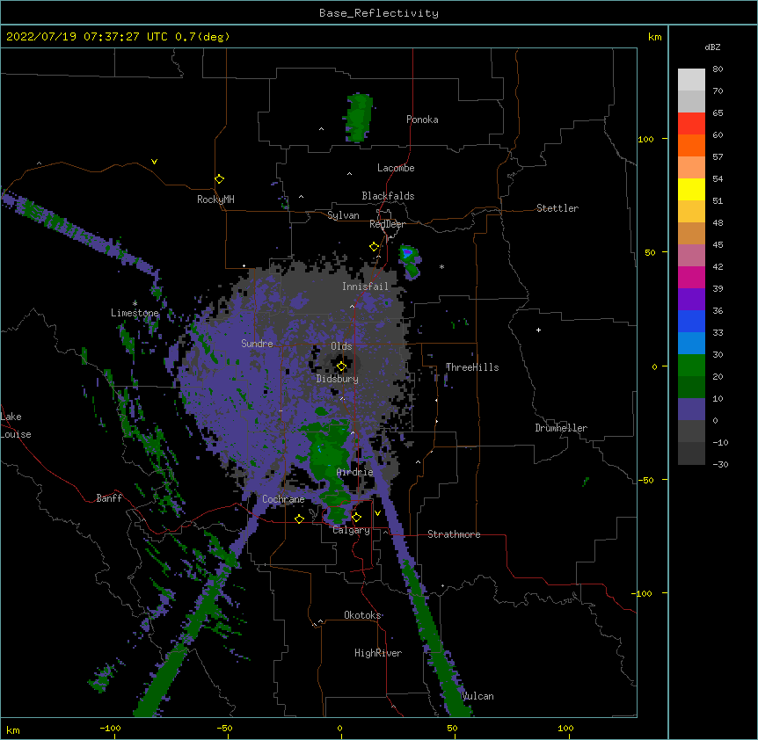Click the Lacombe city label

396,168
